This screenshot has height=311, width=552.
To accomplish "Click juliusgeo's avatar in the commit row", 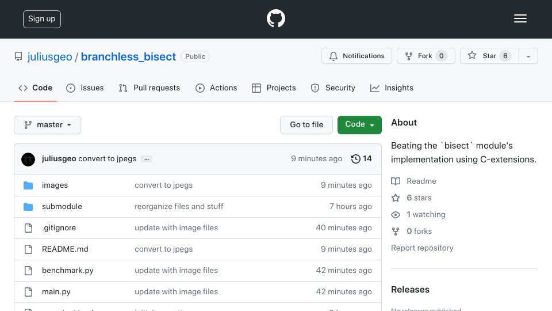I will [28, 160].
